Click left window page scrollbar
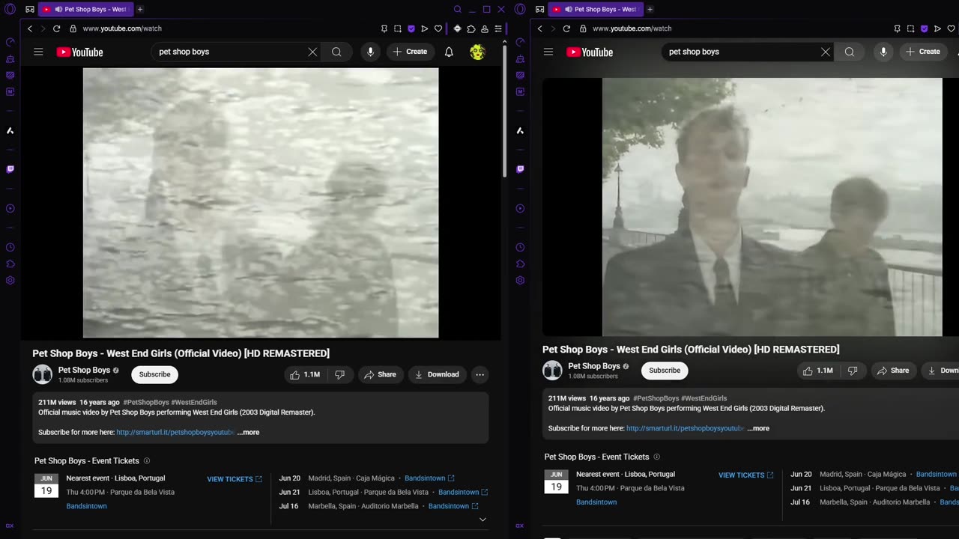The height and width of the screenshot is (539, 959). click(504, 111)
